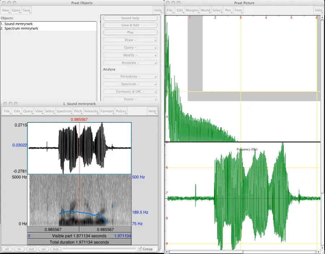Open Query menu in Sound editor window

(28, 111)
